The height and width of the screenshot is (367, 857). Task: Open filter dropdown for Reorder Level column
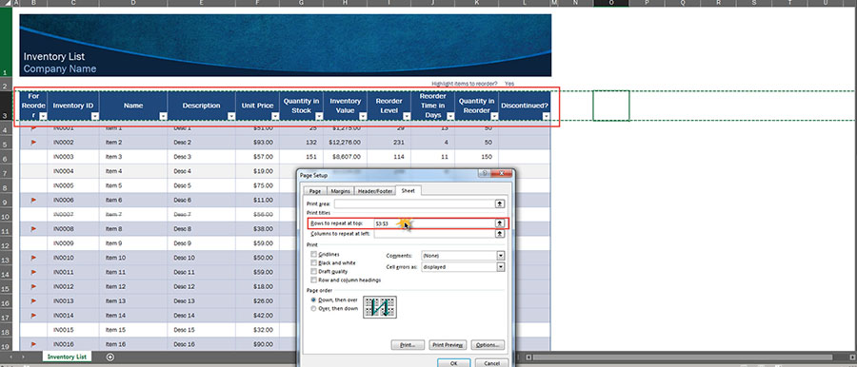406,116
